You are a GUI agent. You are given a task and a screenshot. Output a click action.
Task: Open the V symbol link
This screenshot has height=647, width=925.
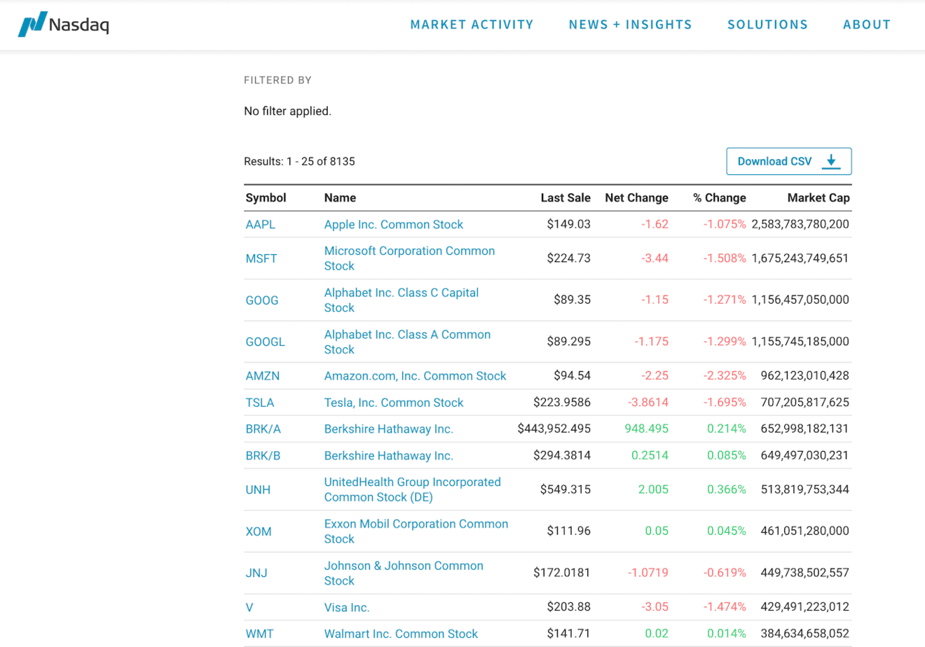tap(249, 607)
